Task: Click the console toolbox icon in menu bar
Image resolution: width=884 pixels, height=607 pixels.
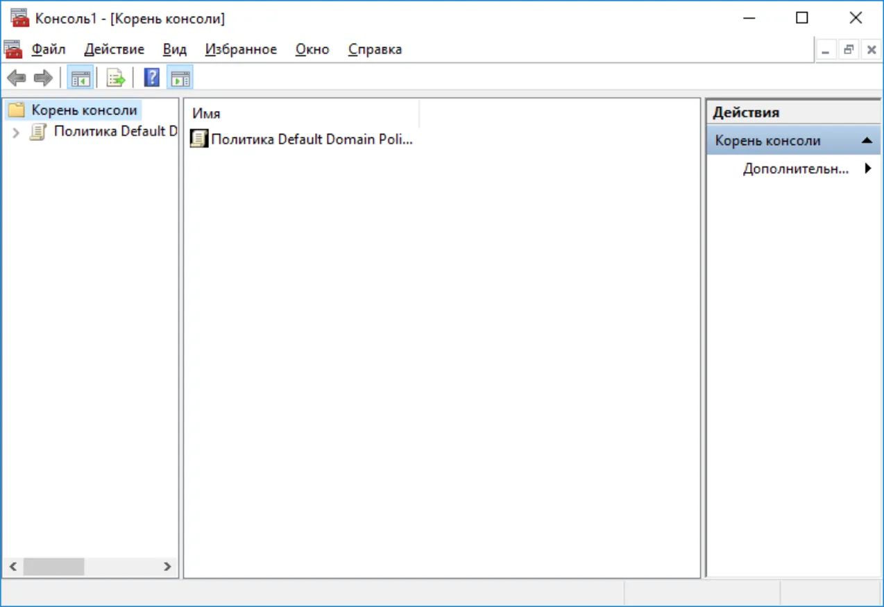Action: pos(12,49)
